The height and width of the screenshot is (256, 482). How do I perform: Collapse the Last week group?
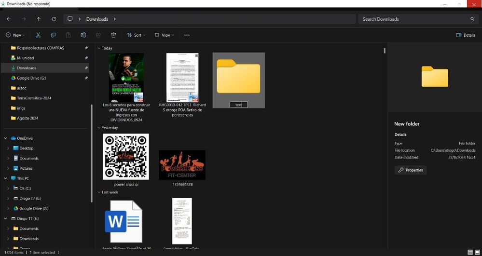tap(99, 192)
